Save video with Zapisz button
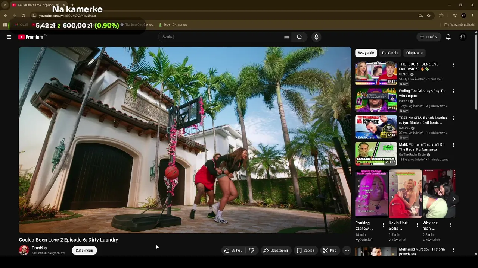The height and width of the screenshot is (268, 478). tap(305, 251)
